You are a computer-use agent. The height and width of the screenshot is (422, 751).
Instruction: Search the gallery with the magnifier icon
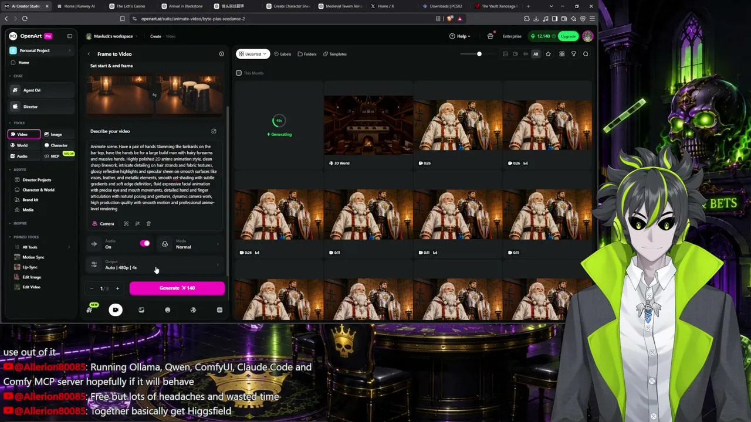586,54
